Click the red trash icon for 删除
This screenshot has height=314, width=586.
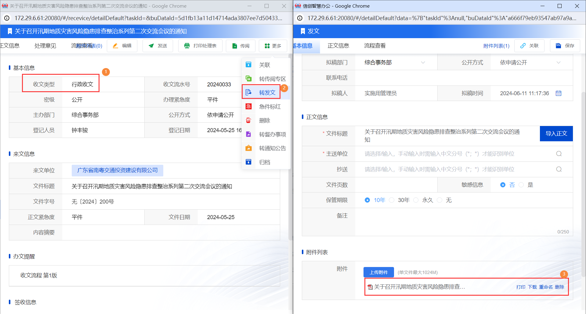tap(248, 120)
